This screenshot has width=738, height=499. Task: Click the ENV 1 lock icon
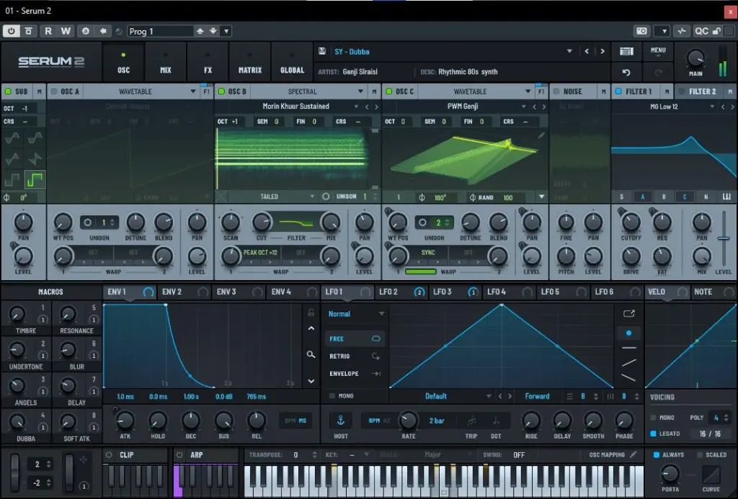(x=311, y=313)
